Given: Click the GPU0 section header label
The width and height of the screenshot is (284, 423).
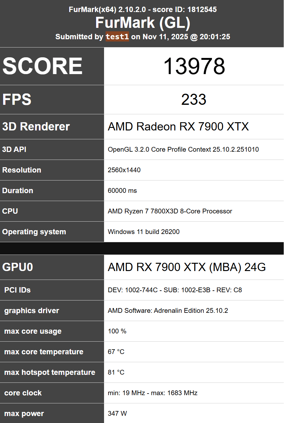Looking at the screenshot, I should click(18, 267).
